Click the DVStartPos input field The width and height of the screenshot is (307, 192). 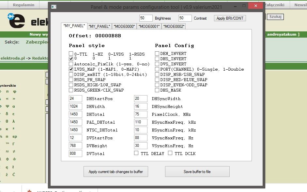point(75,138)
